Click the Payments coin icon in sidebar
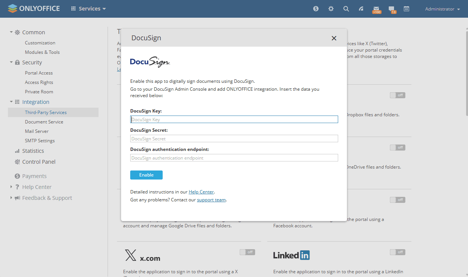 [x=17, y=176]
